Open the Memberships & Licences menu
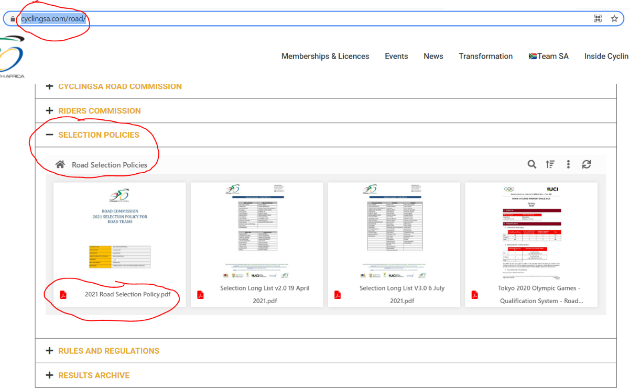This screenshot has height=391, width=629. tap(325, 57)
